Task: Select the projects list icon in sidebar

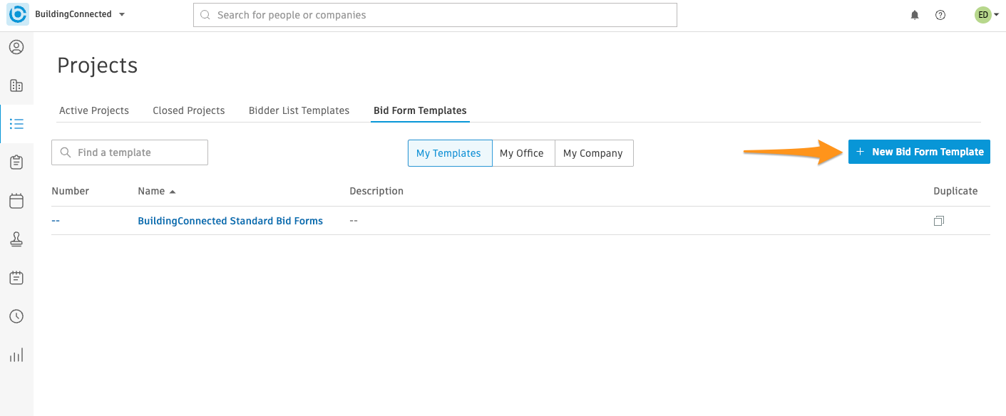Action: coord(16,125)
